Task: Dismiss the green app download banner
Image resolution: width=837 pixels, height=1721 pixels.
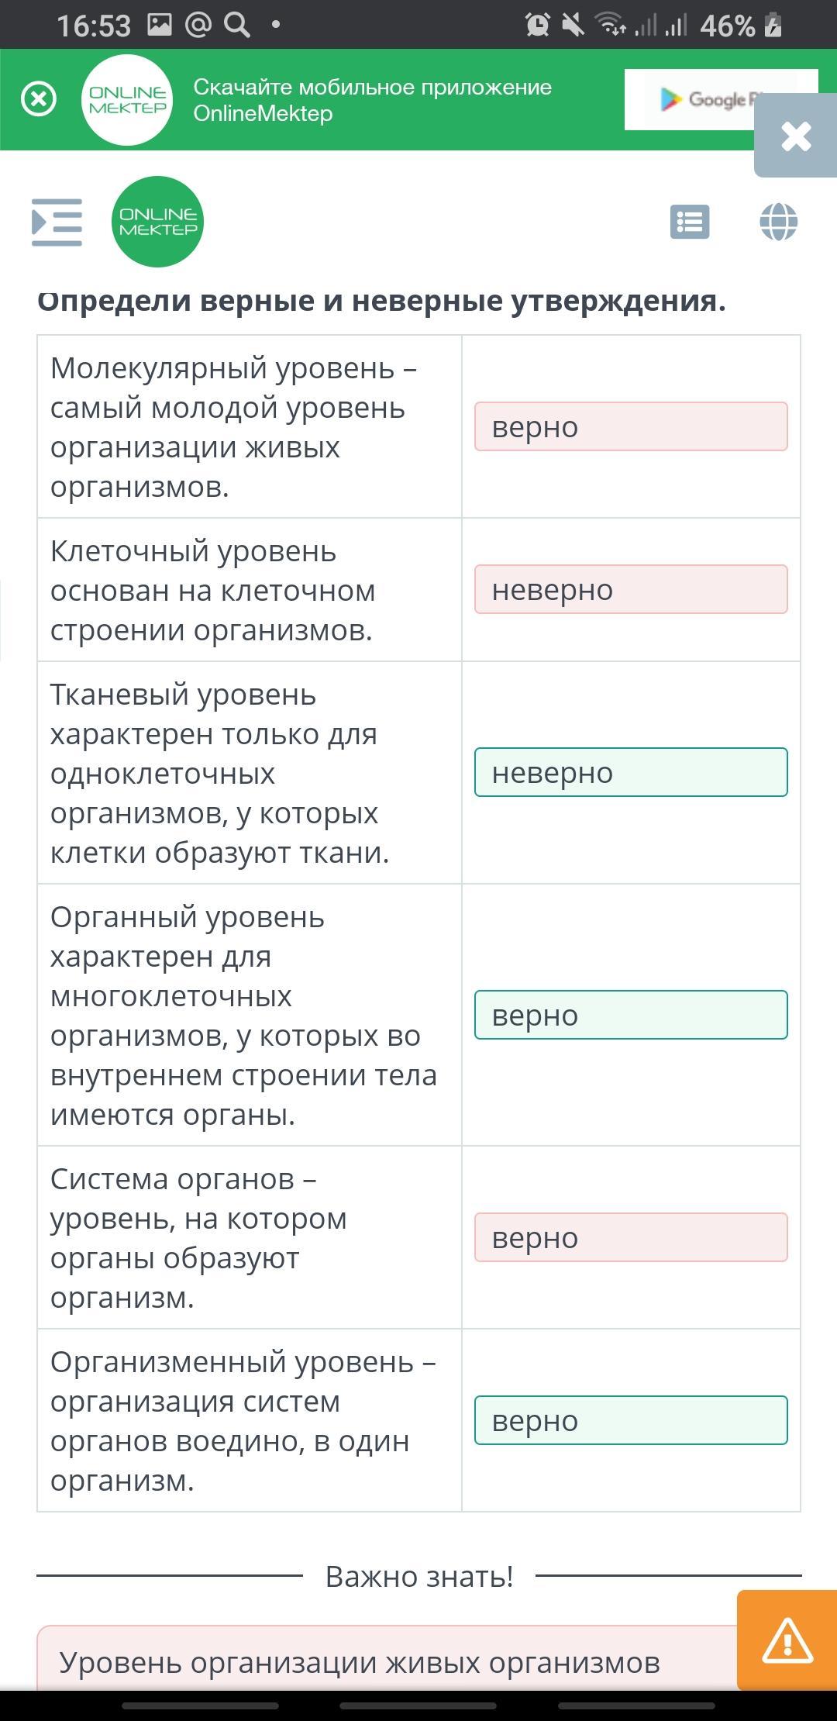Action: [x=38, y=99]
